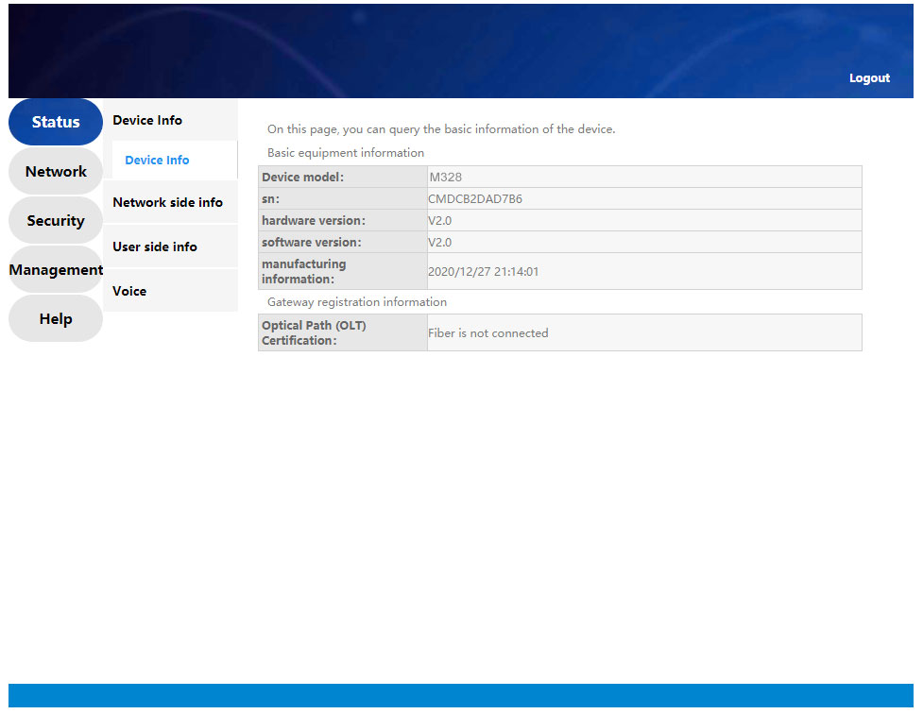Open the Help section
Viewport: 923px width, 714px height.
tap(56, 318)
